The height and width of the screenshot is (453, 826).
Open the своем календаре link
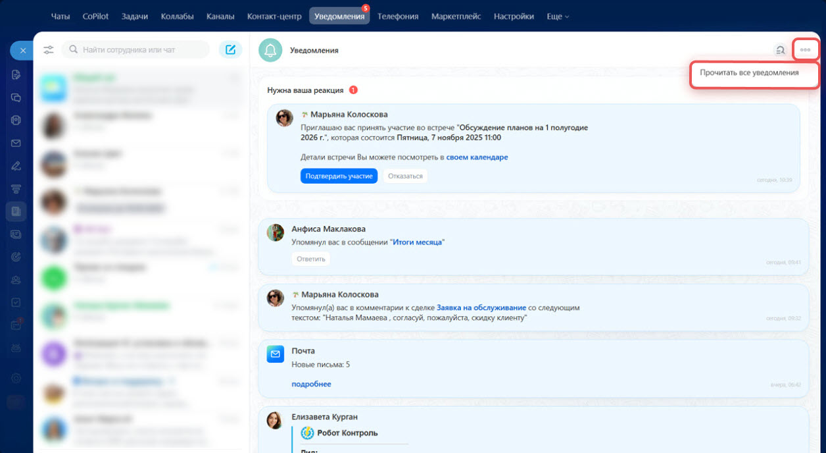pos(477,157)
